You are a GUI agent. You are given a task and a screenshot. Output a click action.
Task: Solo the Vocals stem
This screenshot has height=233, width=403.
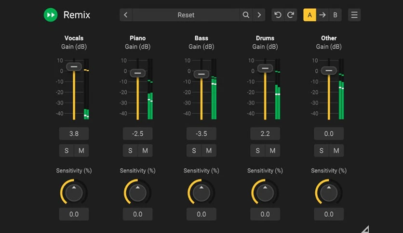(67, 151)
